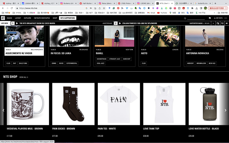Open the HIO 平台 bookmark
This screenshot has width=229, height=143.
(200, 13)
